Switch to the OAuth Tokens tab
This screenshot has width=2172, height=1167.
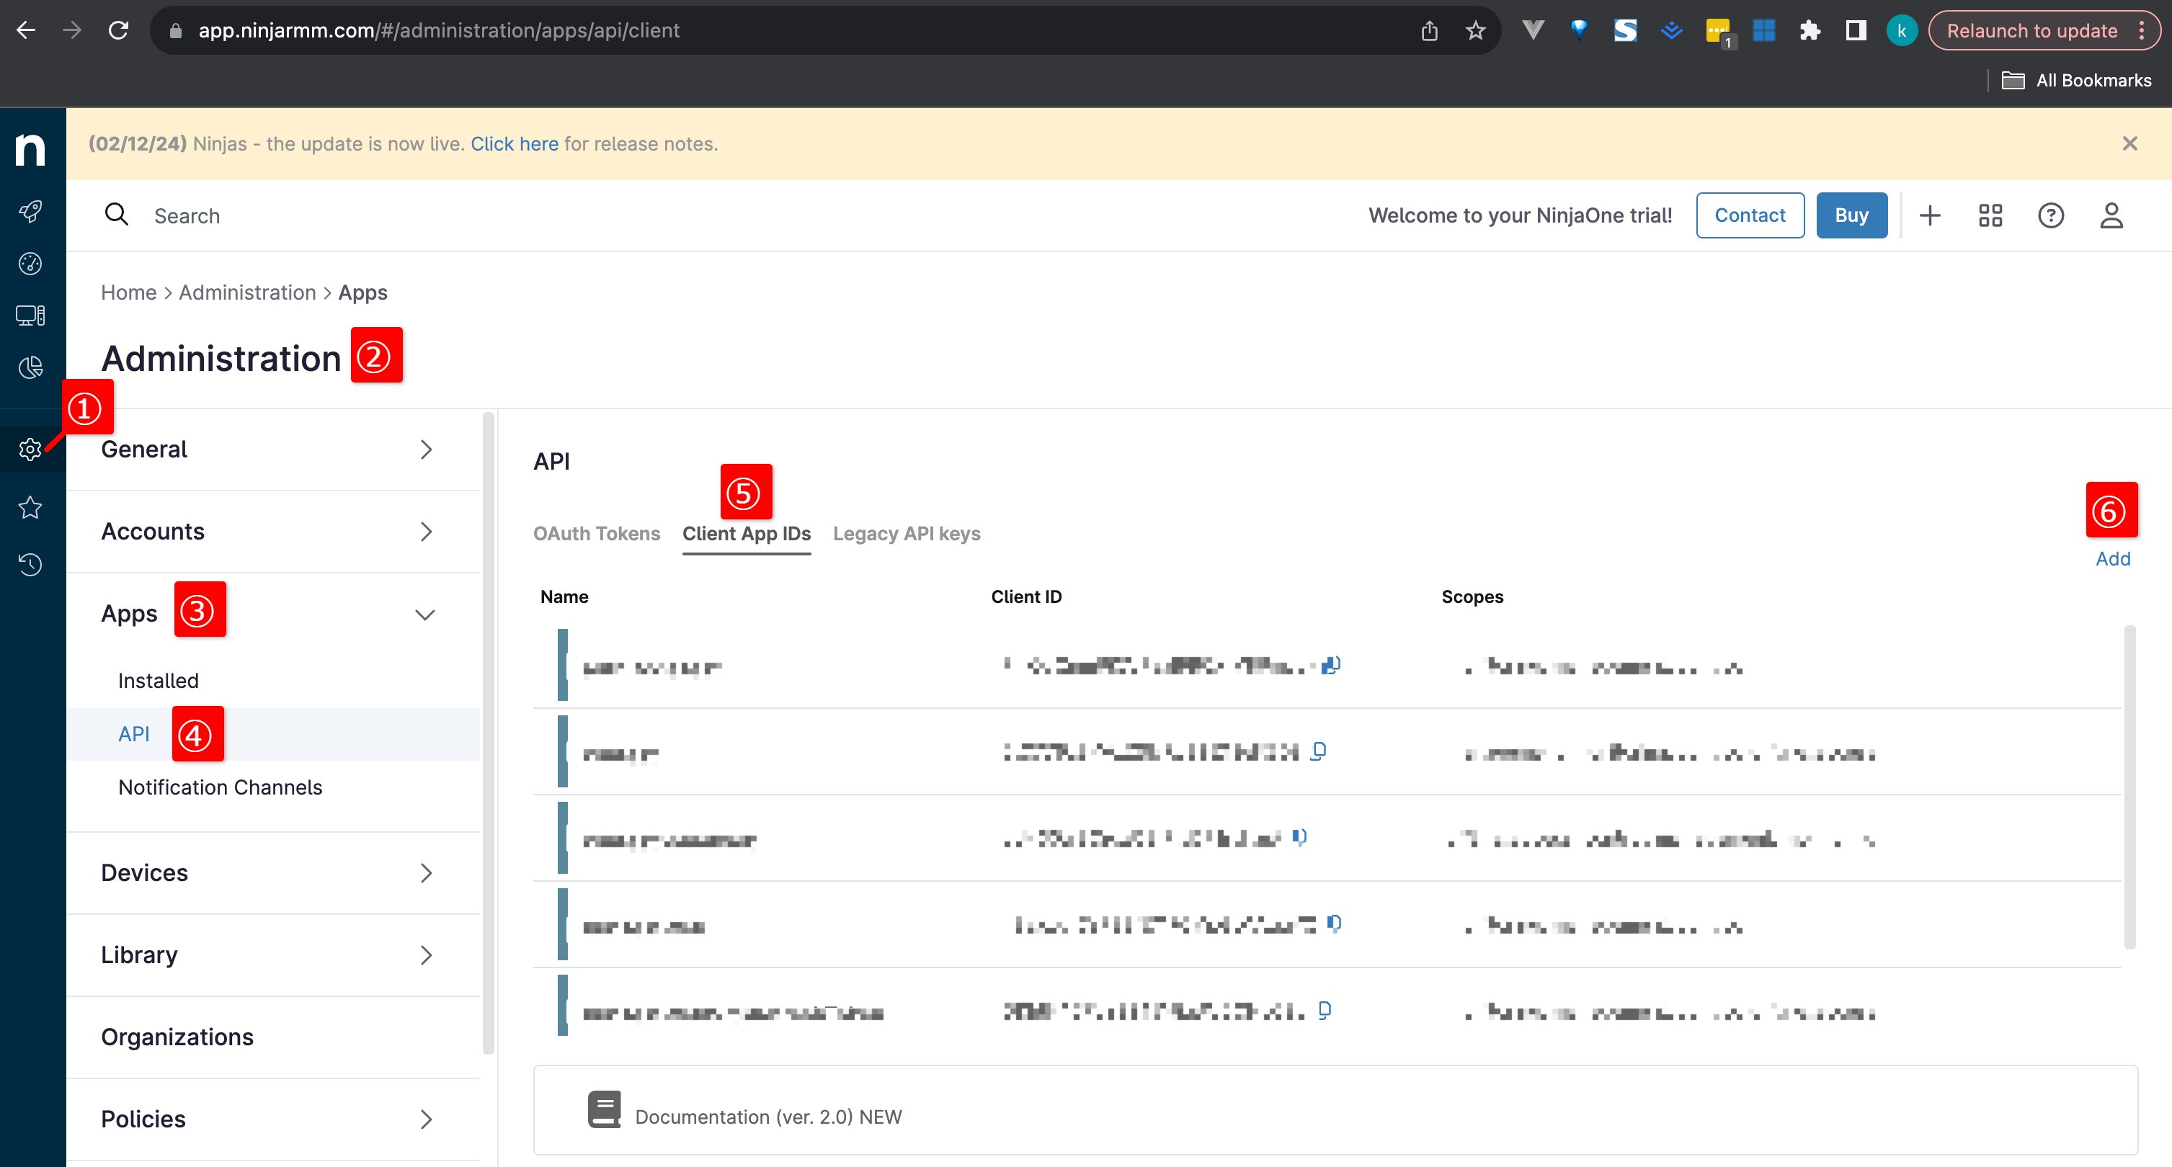pos(596,533)
